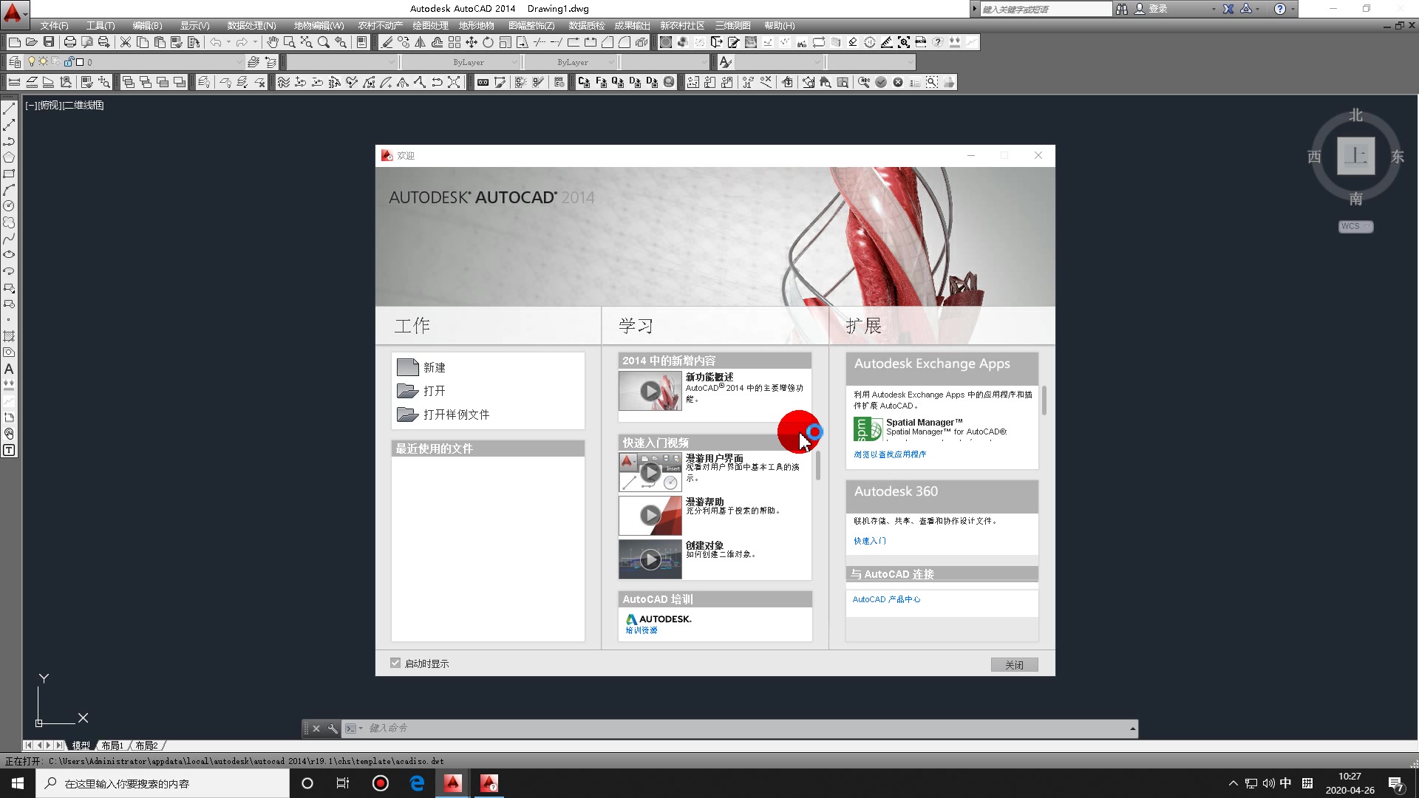
Task: Select the Line draw tool
Action: pyautogui.click(x=9, y=109)
